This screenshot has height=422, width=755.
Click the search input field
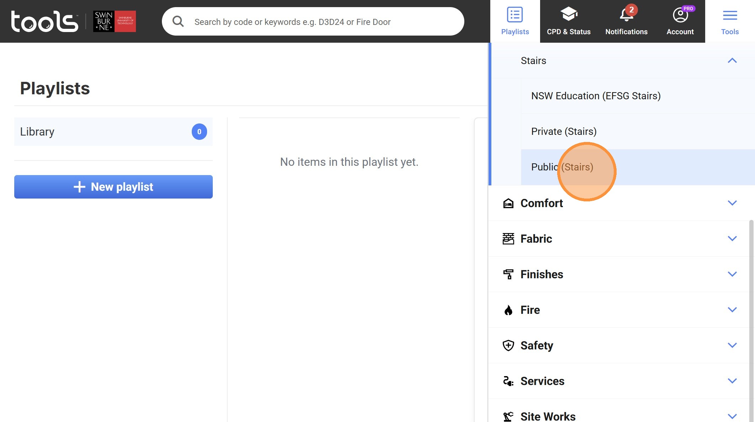(320, 22)
